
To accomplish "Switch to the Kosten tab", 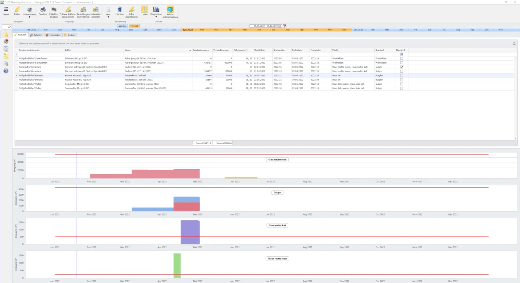I will click(70, 35).
